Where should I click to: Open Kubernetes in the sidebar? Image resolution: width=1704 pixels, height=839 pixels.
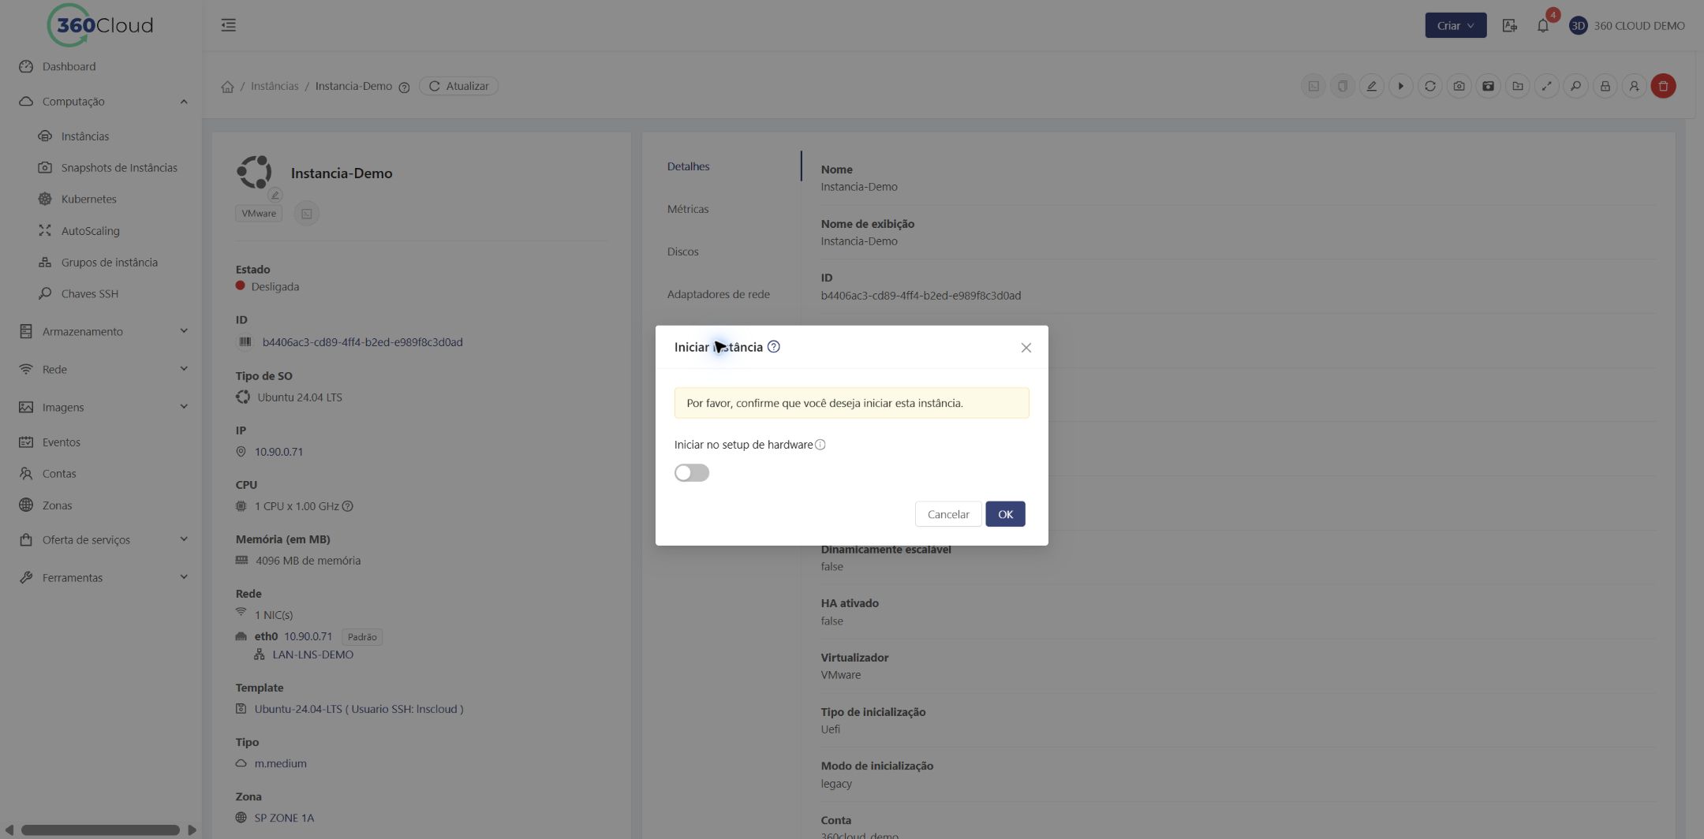pyautogui.click(x=88, y=199)
